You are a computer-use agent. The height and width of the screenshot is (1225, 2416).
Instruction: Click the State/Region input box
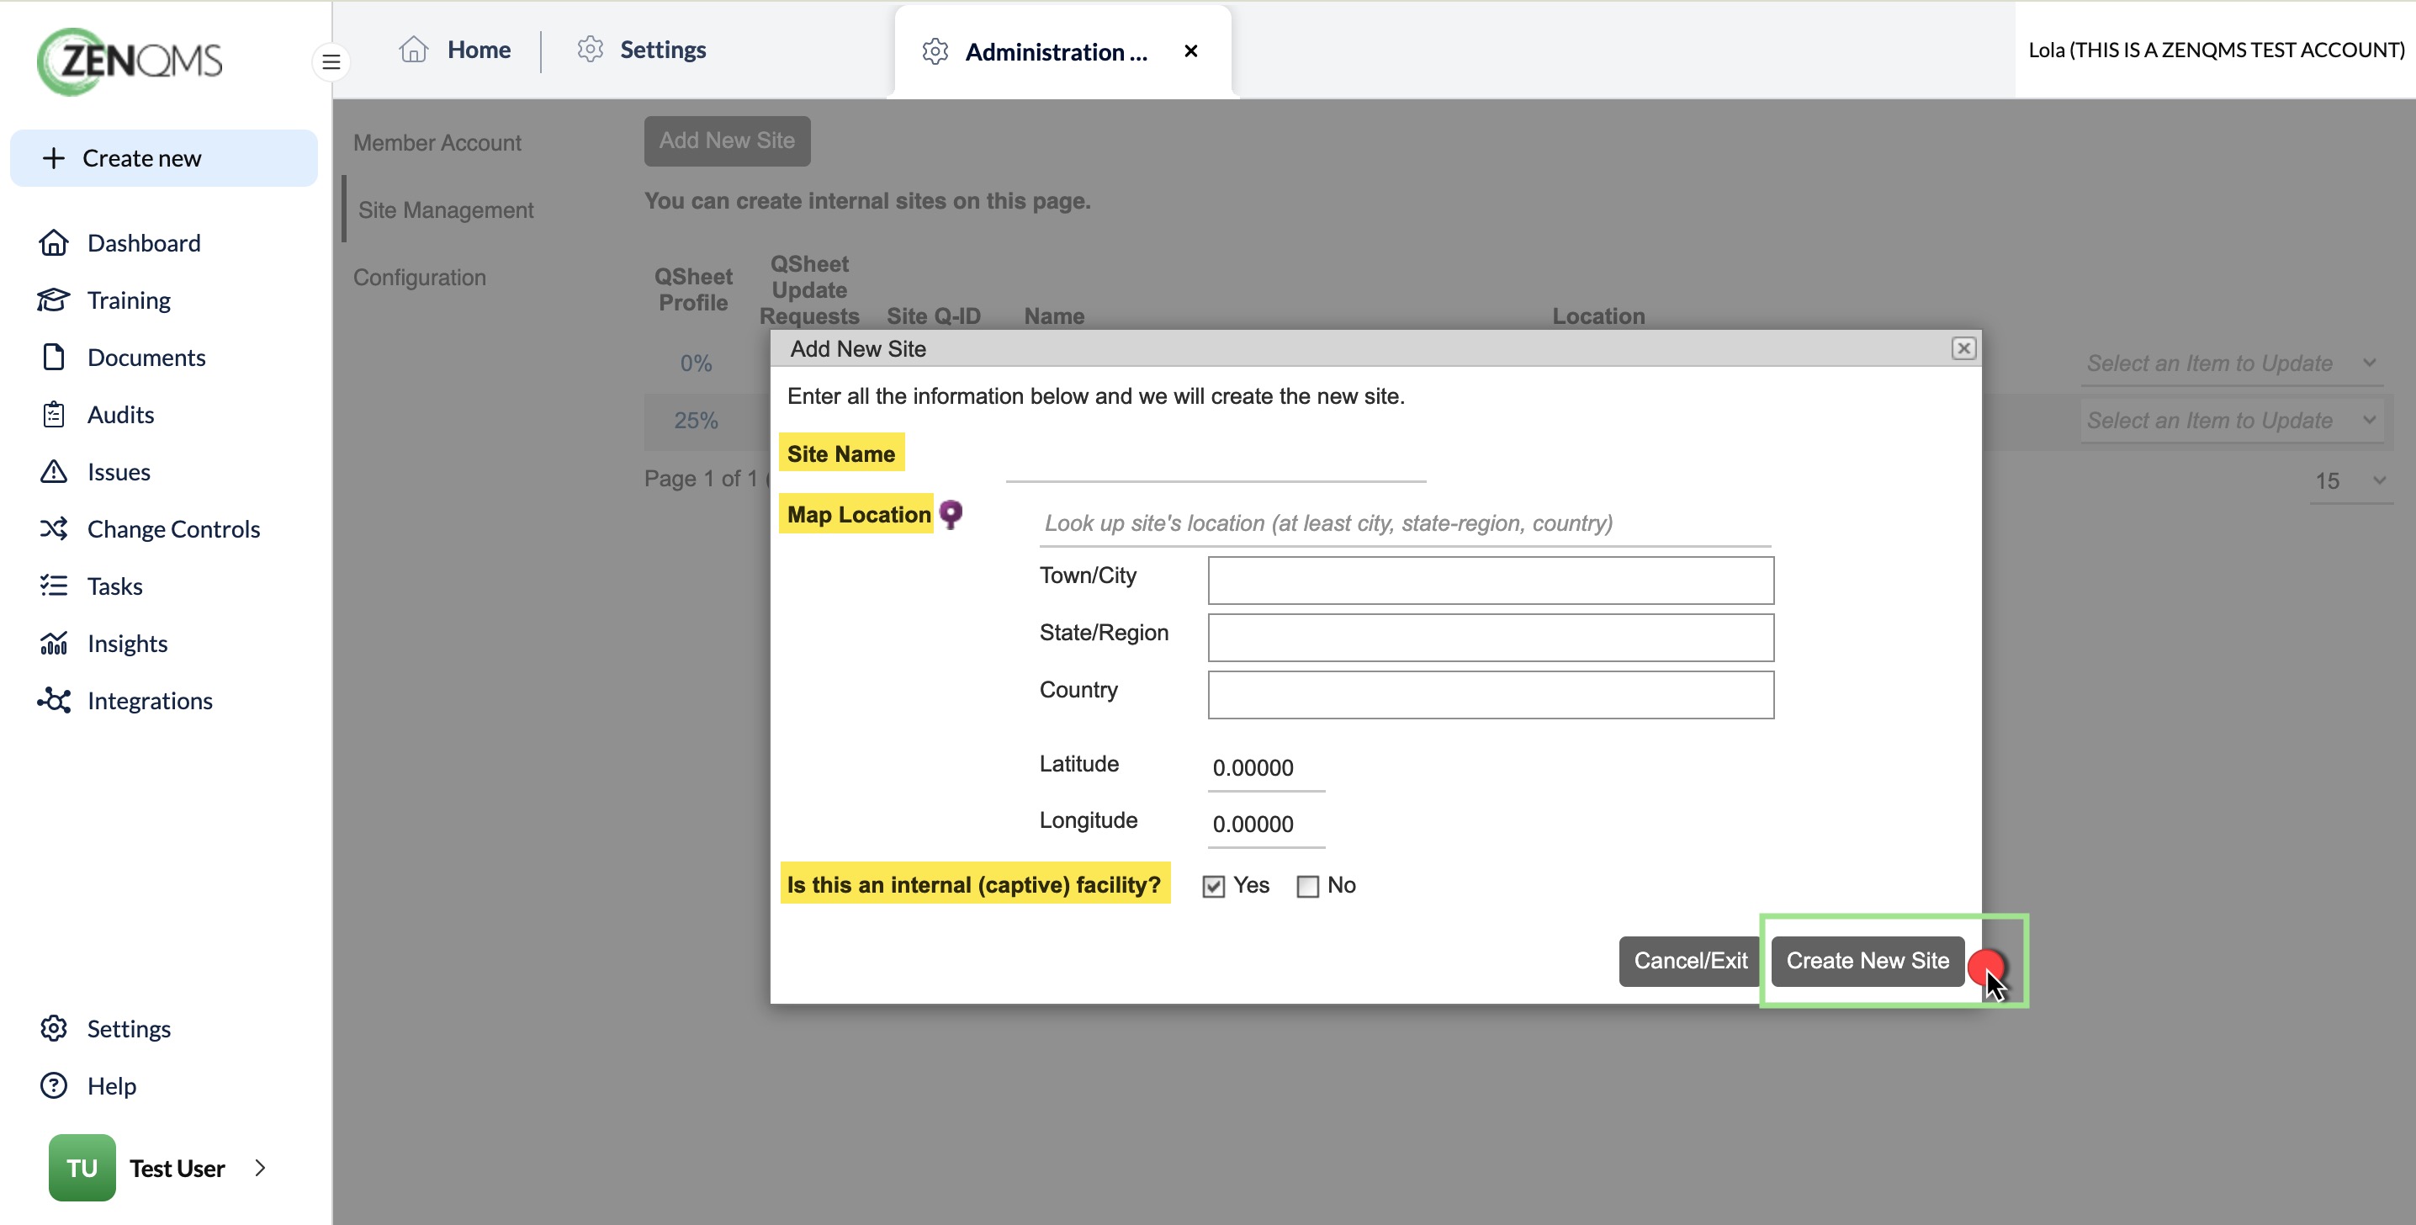[1491, 638]
